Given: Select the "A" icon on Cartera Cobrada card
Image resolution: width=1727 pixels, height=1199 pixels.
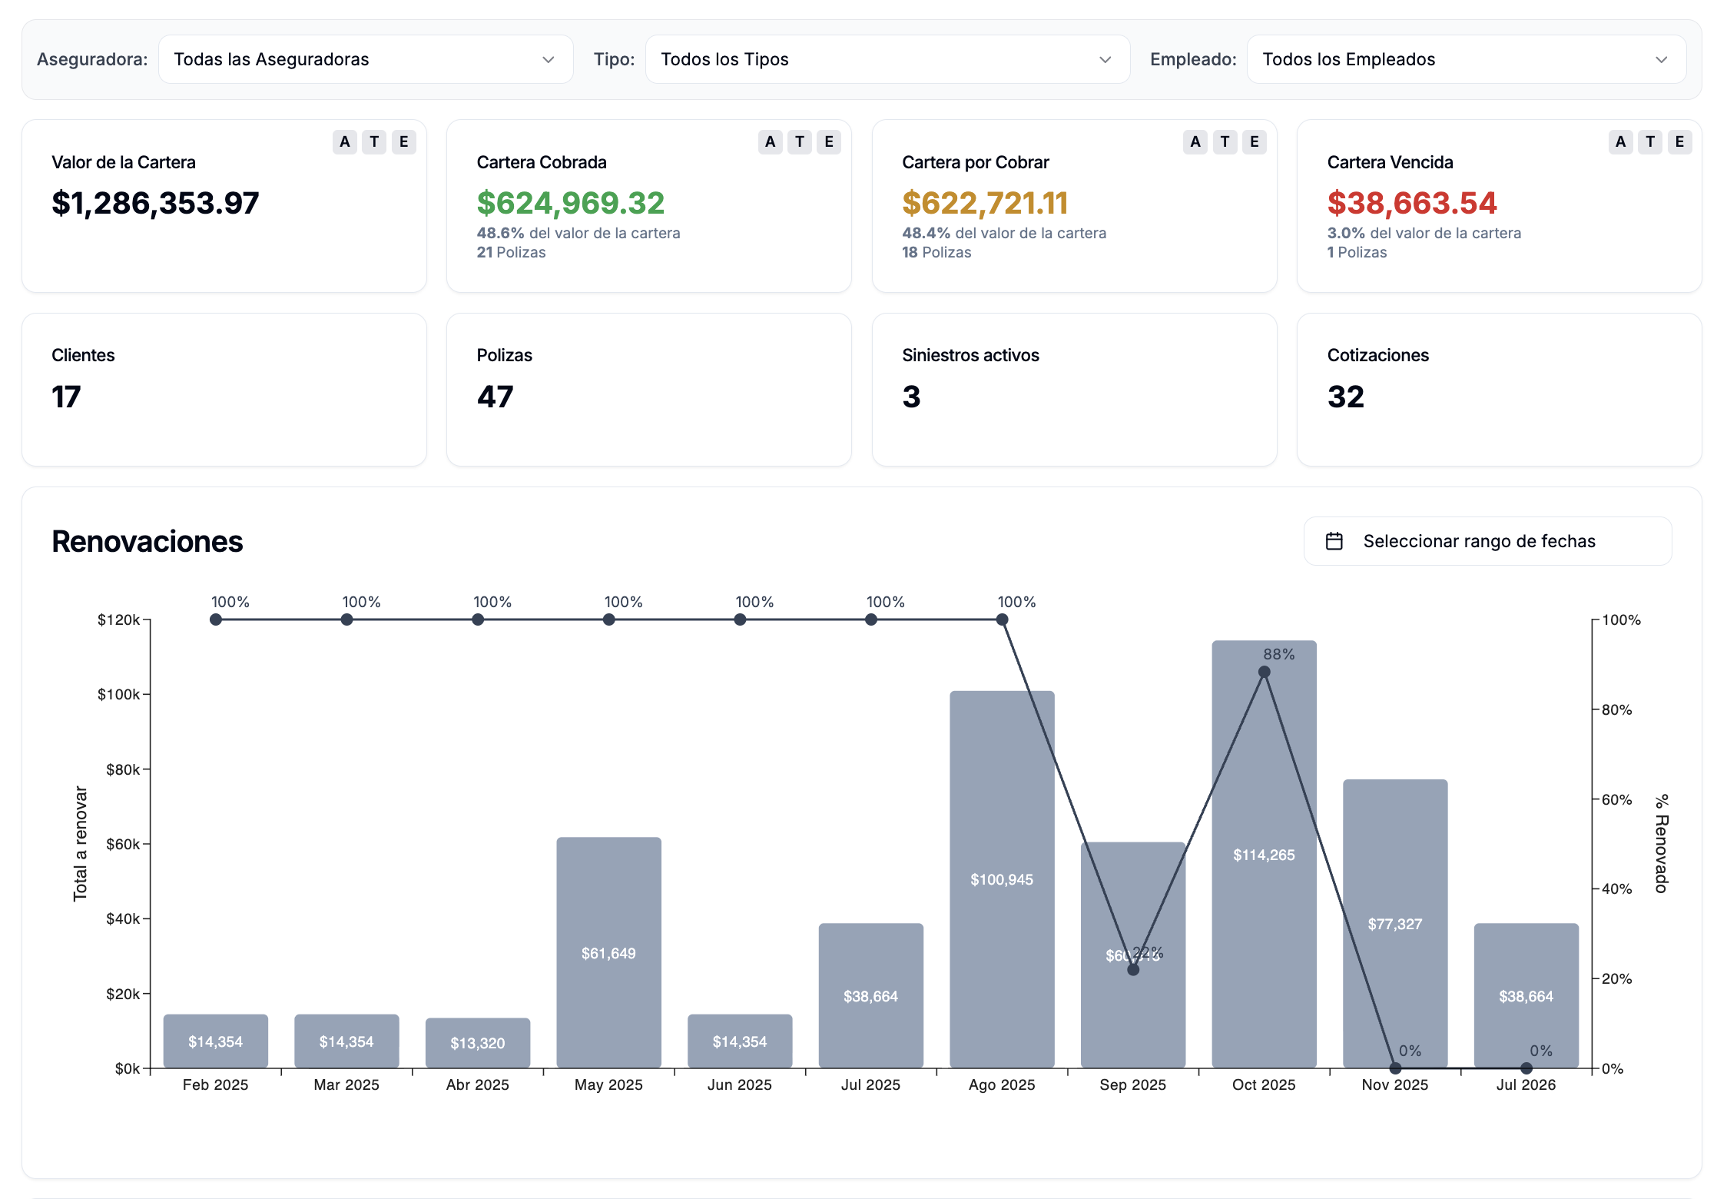Looking at the screenshot, I should 770,141.
